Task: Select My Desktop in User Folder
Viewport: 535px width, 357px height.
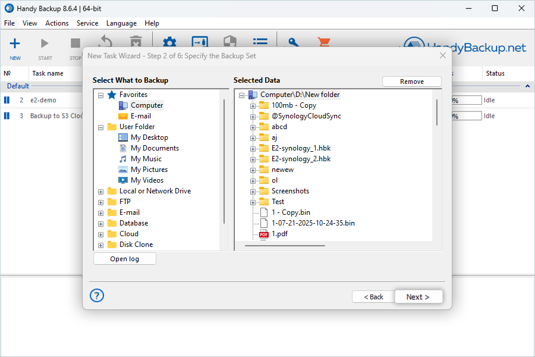Action: pos(149,137)
